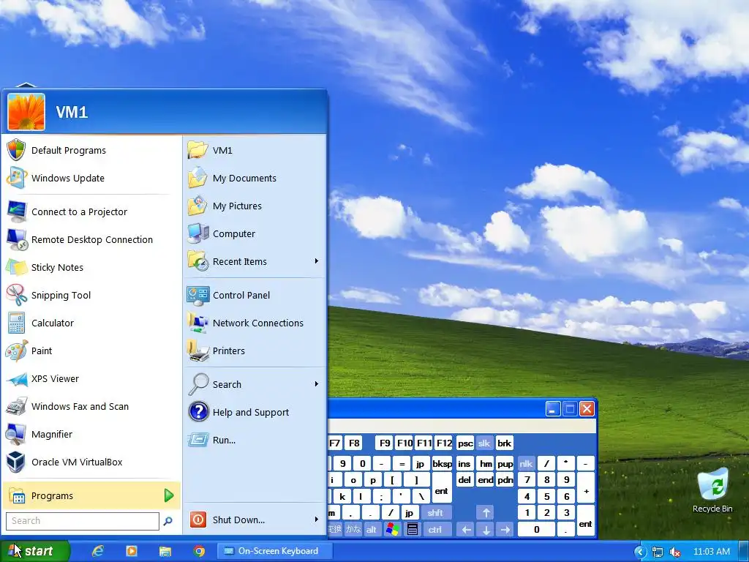Viewport: 749px width, 562px height.
Task: Open the Recycle Bin on the desktop
Action: point(712,491)
